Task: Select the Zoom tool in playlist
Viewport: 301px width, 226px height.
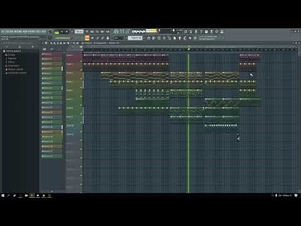Action: pyautogui.click(x=74, y=43)
